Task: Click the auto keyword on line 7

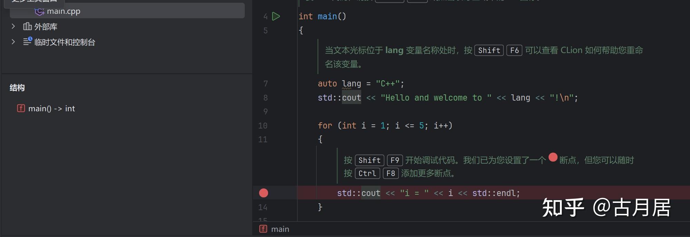Action: [x=327, y=84]
